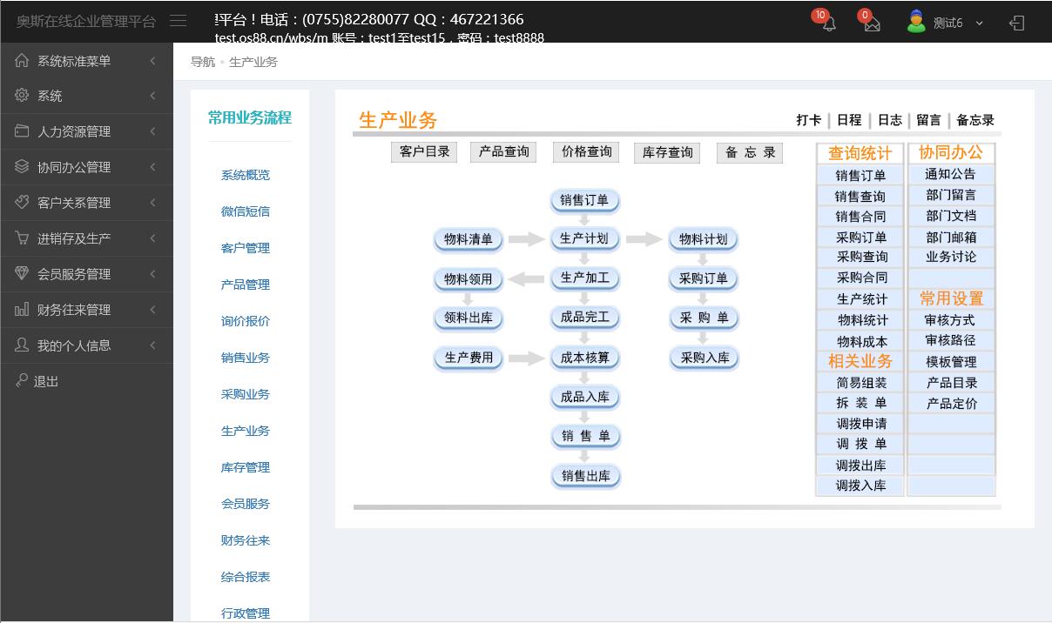Click the layers icon beside 协同办公管理

pos(22,166)
